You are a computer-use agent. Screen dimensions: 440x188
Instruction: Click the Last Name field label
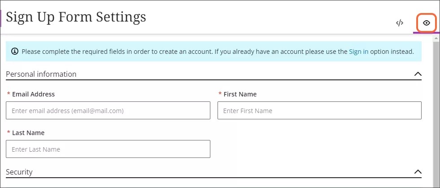tap(28, 133)
